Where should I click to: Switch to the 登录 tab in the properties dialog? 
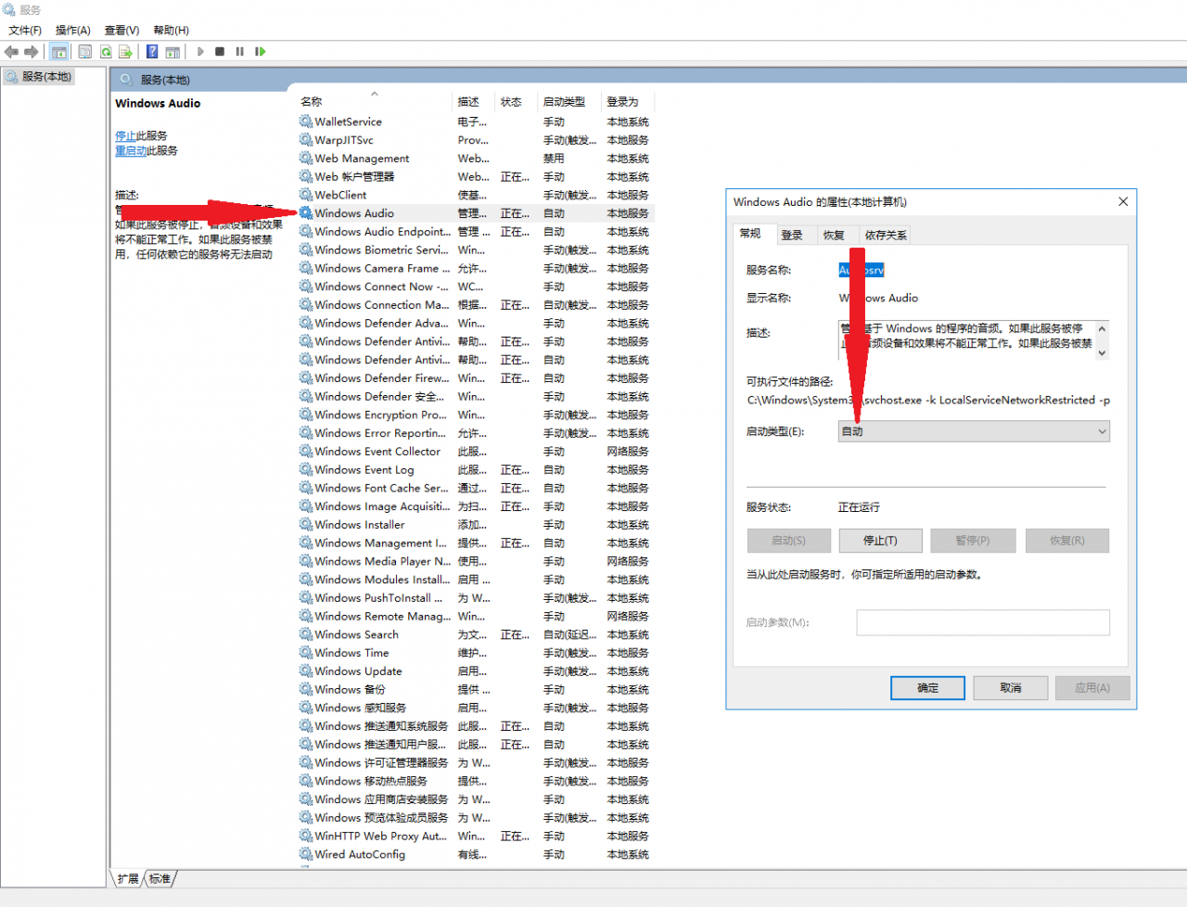[x=792, y=236]
